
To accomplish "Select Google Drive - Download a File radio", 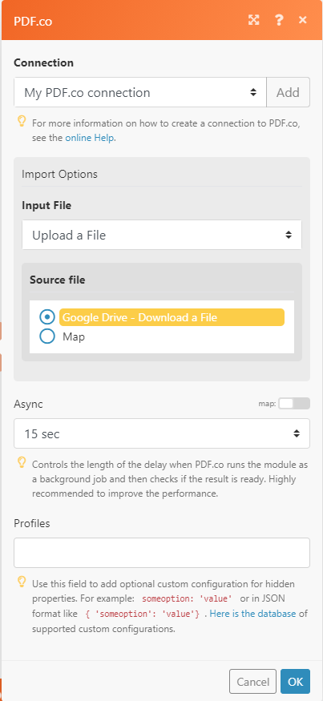I will point(47,317).
